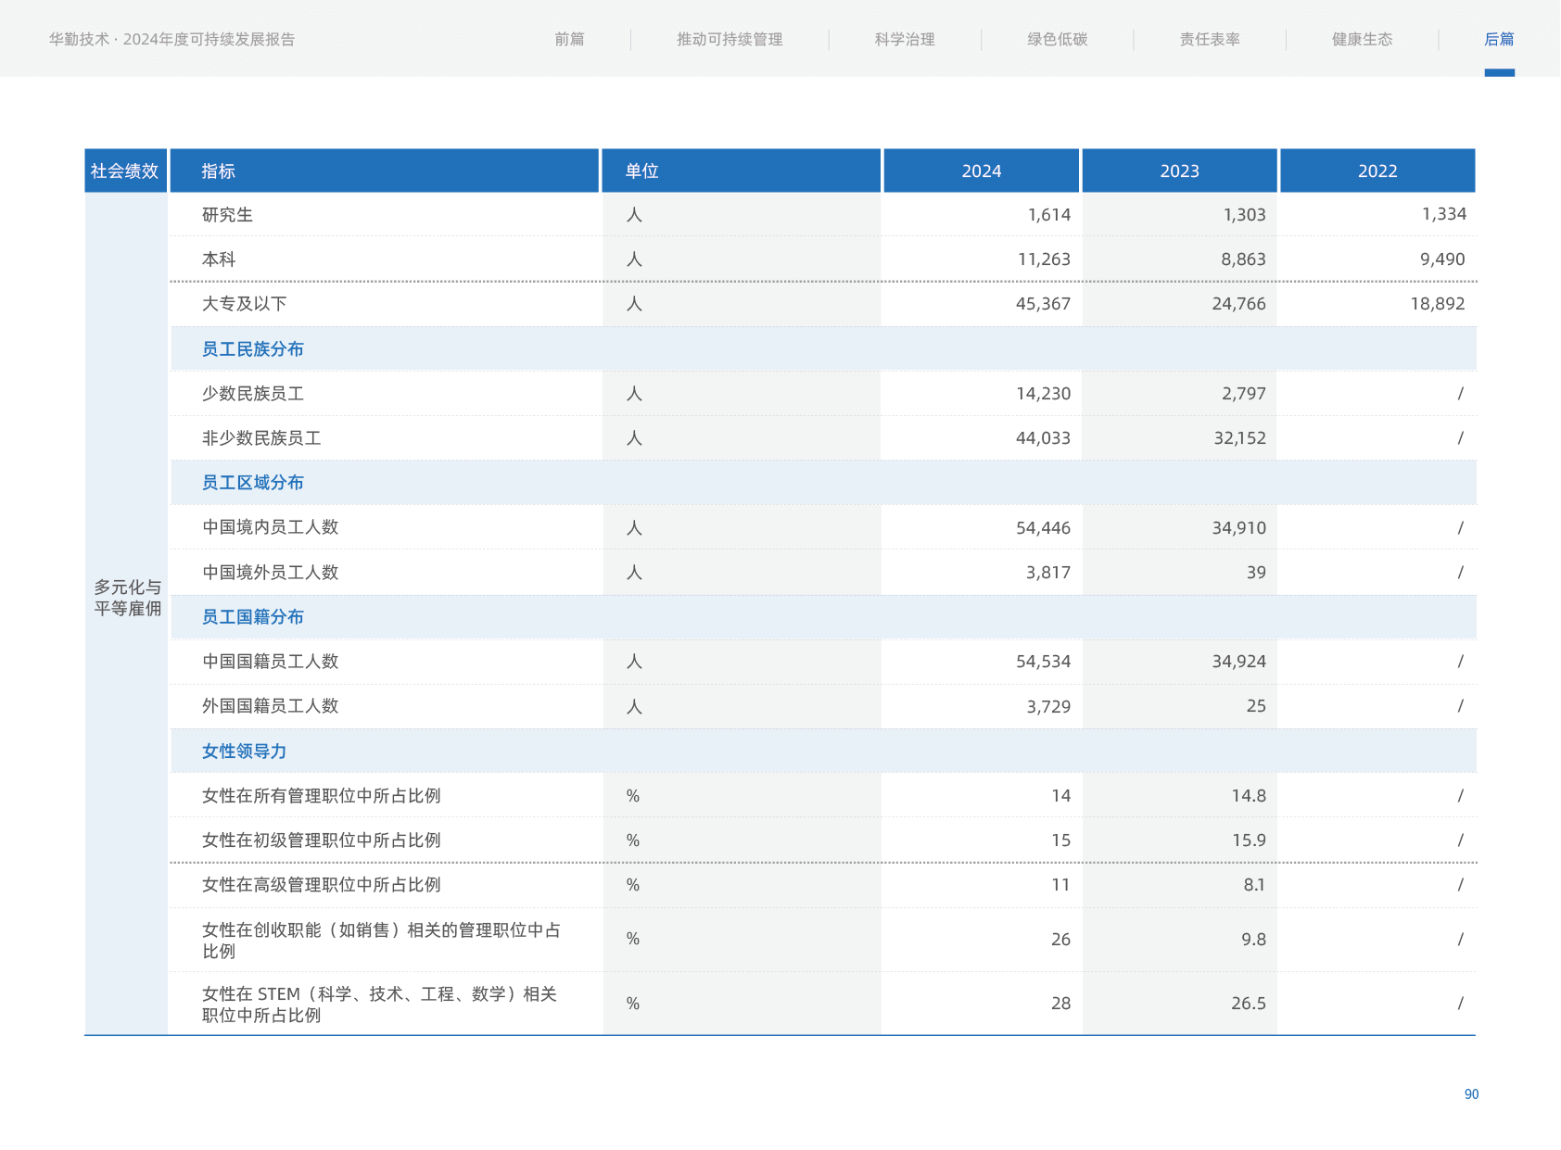Open the 责任表率 section tab
The height and width of the screenshot is (1150, 1561).
click(1210, 39)
